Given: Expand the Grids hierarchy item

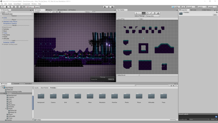Looking at the screenshot, I should pyautogui.click(x=2, y=18).
